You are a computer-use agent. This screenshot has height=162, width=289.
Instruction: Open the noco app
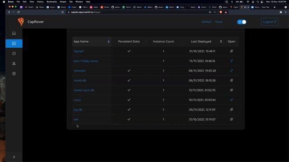click(77, 100)
